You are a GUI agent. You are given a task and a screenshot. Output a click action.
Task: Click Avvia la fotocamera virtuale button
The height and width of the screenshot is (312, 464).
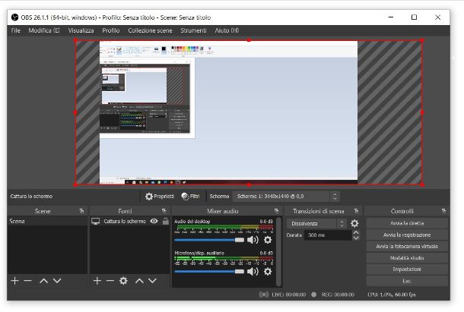pyautogui.click(x=407, y=247)
